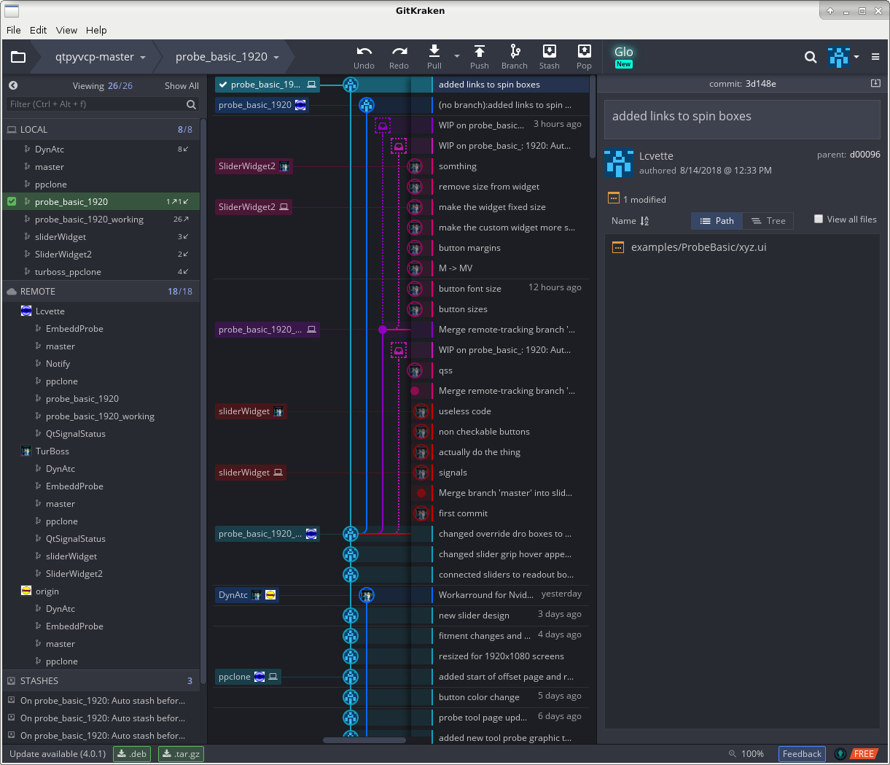The width and height of the screenshot is (890, 765).
Task: Click the modified file icon beside xyz.ui
Action: [x=618, y=247]
